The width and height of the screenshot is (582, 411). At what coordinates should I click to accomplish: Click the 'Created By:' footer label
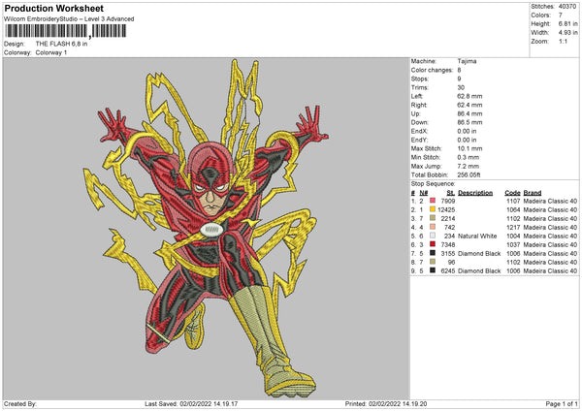[20, 403]
